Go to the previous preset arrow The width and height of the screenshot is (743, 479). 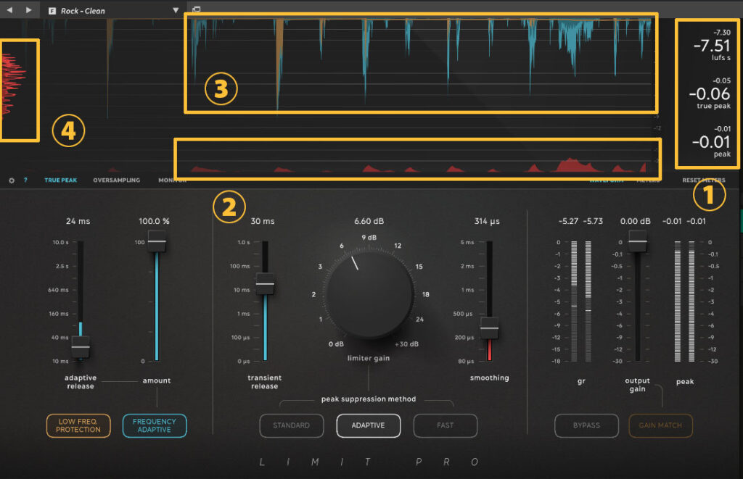tap(9, 10)
